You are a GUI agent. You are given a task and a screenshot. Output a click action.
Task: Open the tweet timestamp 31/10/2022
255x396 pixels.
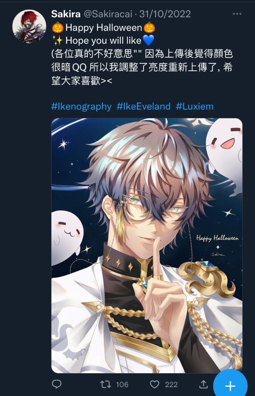click(x=165, y=14)
